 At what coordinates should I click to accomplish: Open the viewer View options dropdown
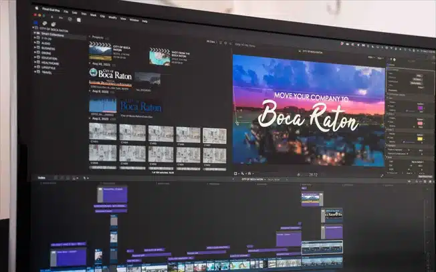pyautogui.click(x=380, y=58)
